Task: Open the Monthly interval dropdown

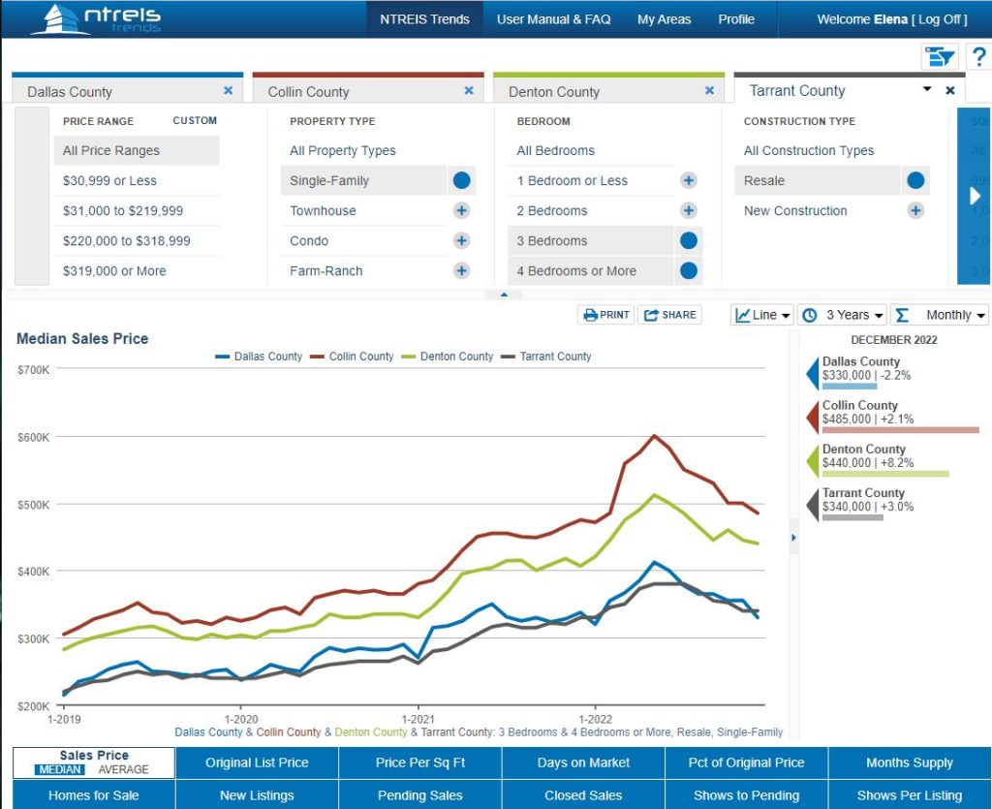Action: pos(940,314)
